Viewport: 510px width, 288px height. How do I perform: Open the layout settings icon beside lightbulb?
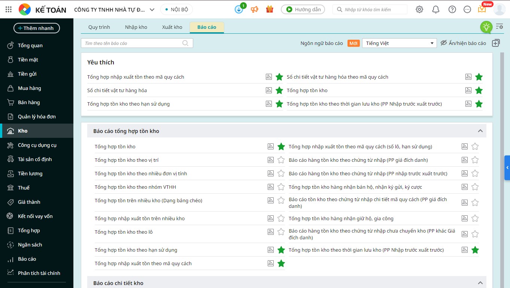pos(499,26)
